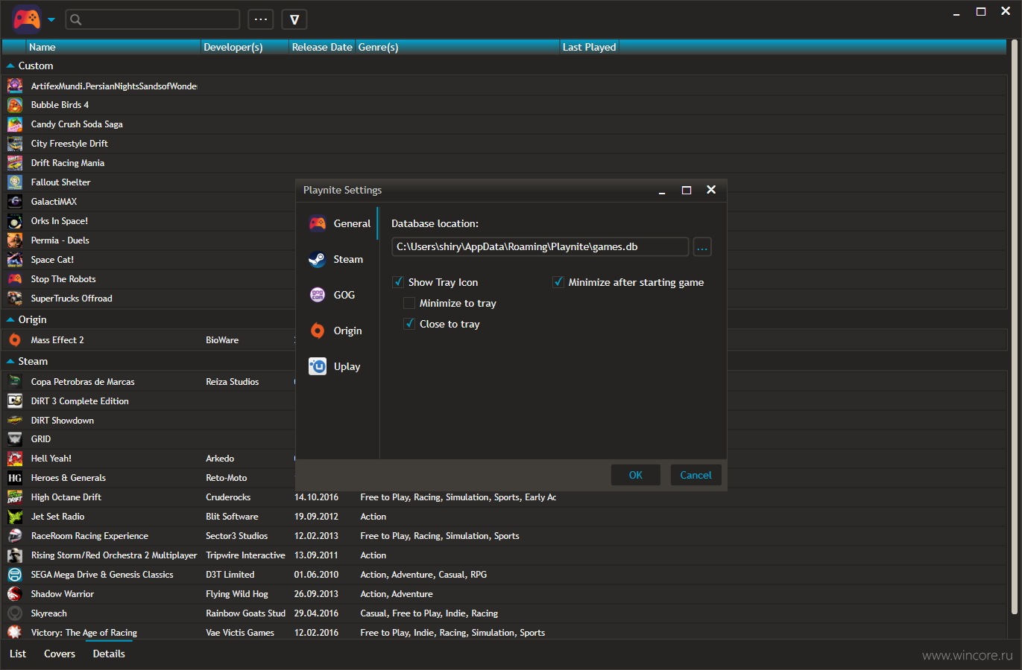Image resolution: width=1022 pixels, height=670 pixels.
Task: Uncheck Close to tray
Action: pos(409,324)
